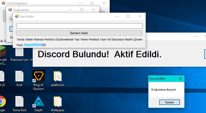Click the Doğrulama window app icon

click(x=10, y=10)
